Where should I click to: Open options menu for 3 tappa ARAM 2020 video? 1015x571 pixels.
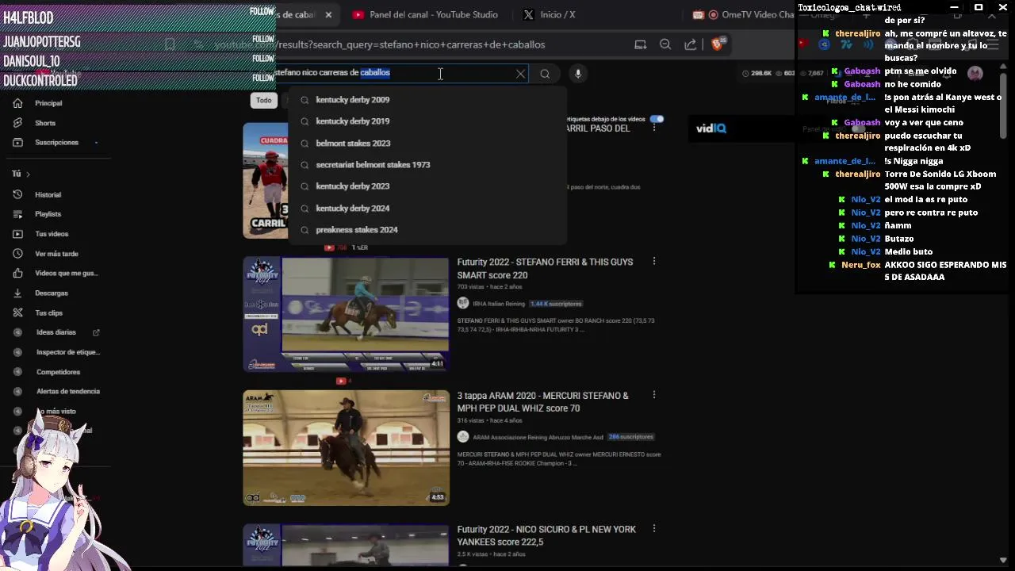coord(653,394)
